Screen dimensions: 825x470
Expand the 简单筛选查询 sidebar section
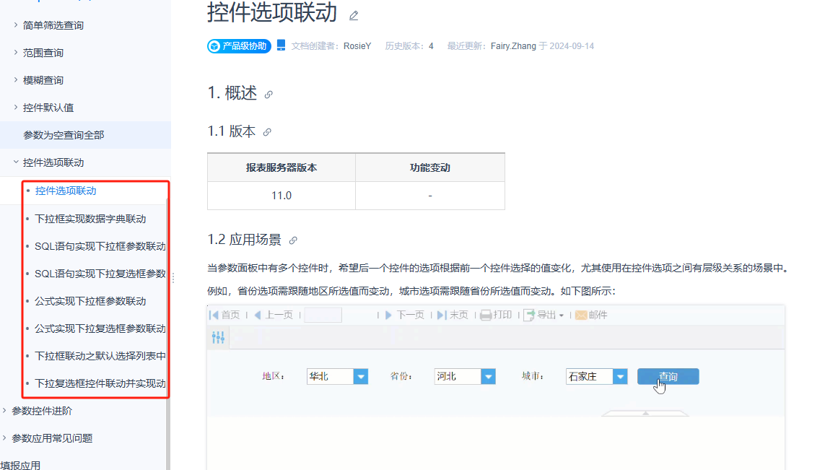tap(16, 25)
